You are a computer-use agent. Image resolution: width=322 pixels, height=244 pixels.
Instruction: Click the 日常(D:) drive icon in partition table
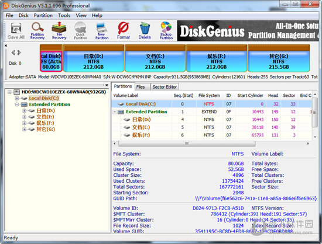coord(127,120)
